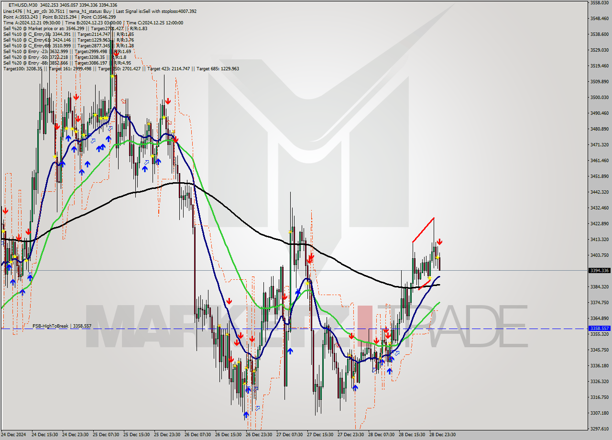Click price level 3316.750 on the axis
The width and height of the screenshot is (612, 440).
599,397
